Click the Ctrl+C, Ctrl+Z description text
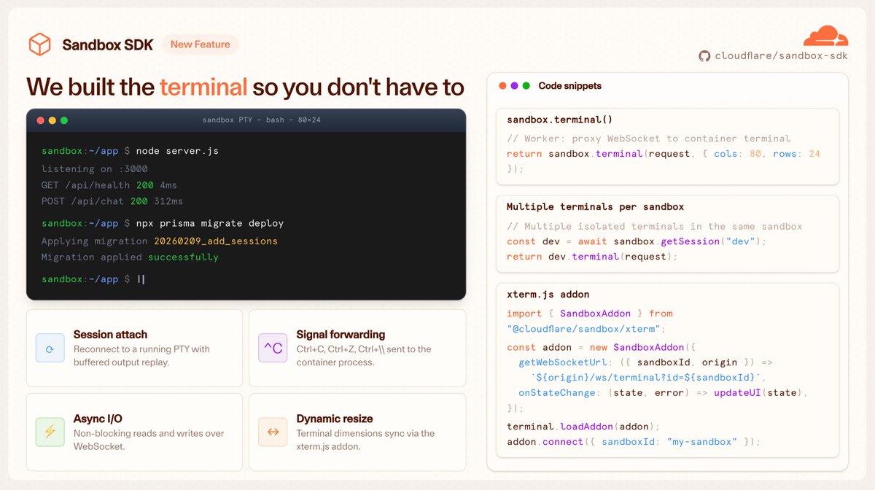The height and width of the screenshot is (490, 875). point(364,355)
